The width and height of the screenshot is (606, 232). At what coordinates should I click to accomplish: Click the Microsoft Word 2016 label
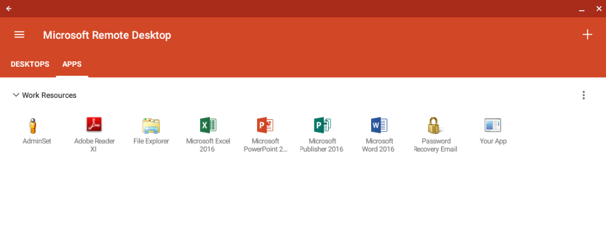(379, 146)
